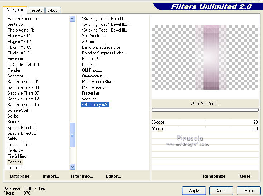Choose the Old Photo... filter
The image size is (263, 196).
point(92,70)
